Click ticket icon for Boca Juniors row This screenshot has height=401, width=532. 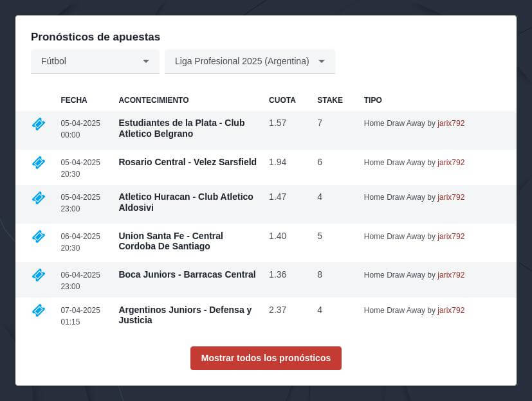tap(39, 275)
